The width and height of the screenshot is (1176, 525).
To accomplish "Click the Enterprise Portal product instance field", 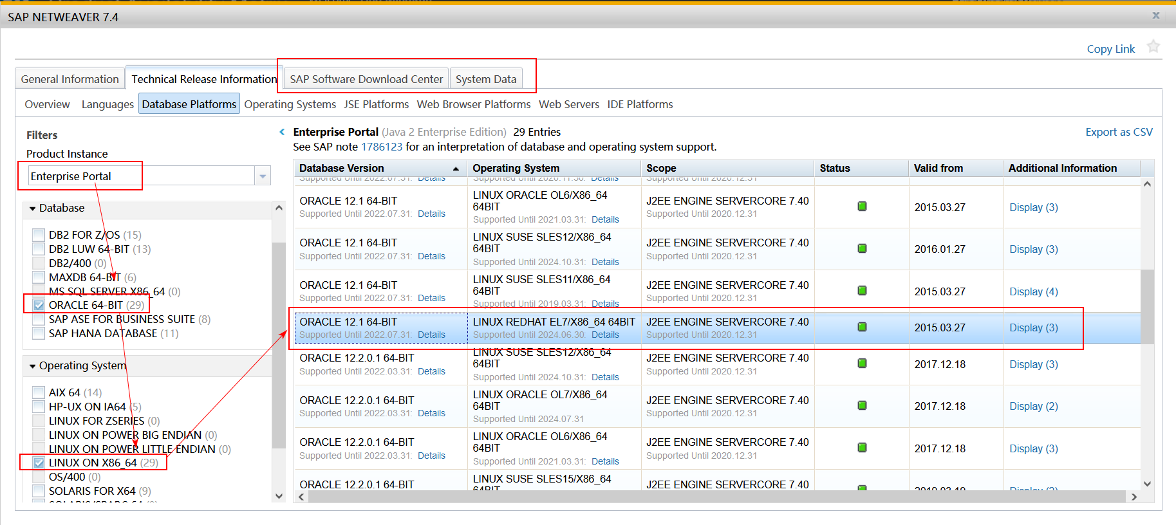I will (x=141, y=176).
